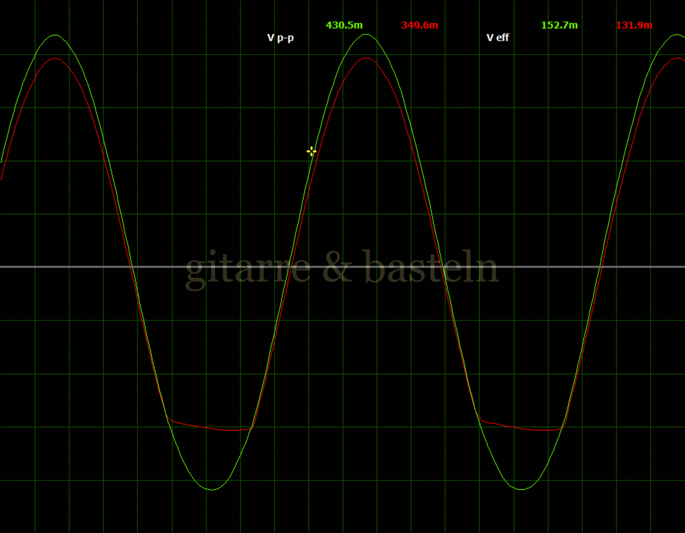Click the red trace's first clipping onset corner

click(x=168, y=418)
